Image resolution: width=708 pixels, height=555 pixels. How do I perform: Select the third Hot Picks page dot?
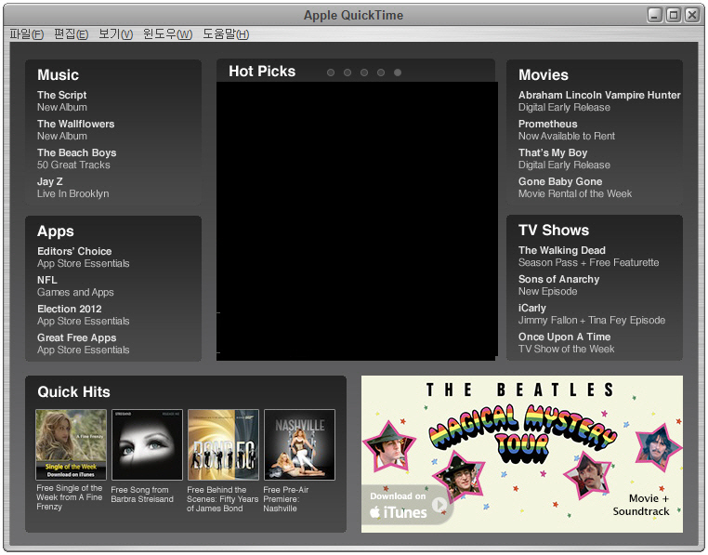pos(364,73)
